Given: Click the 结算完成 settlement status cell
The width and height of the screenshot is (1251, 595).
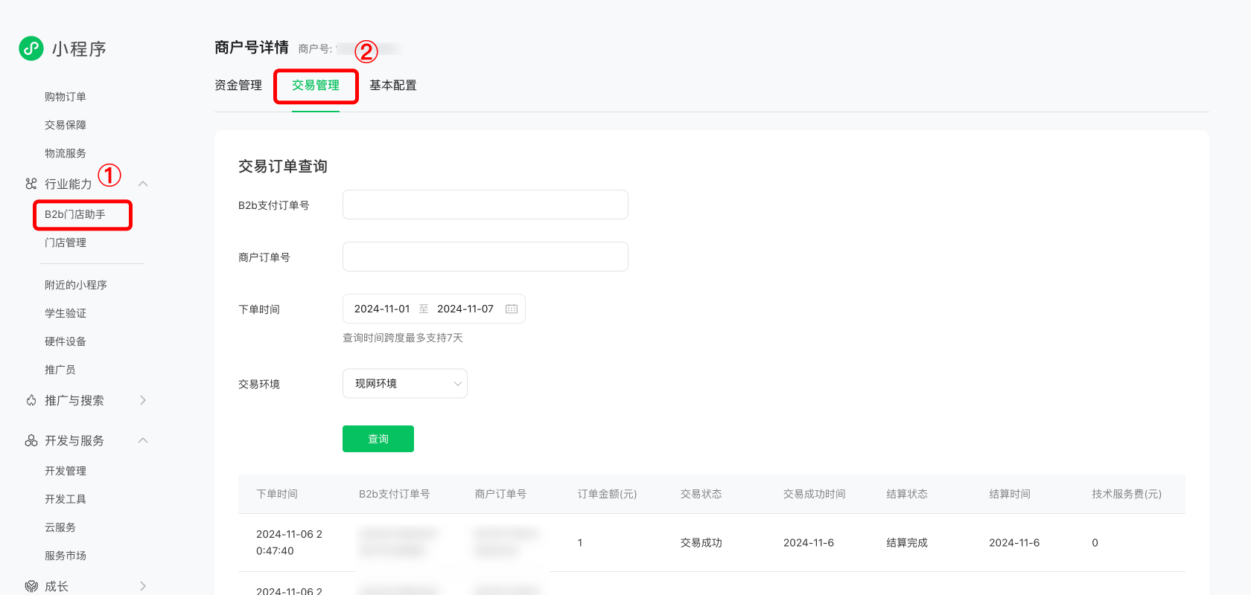Looking at the screenshot, I should point(907,543).
